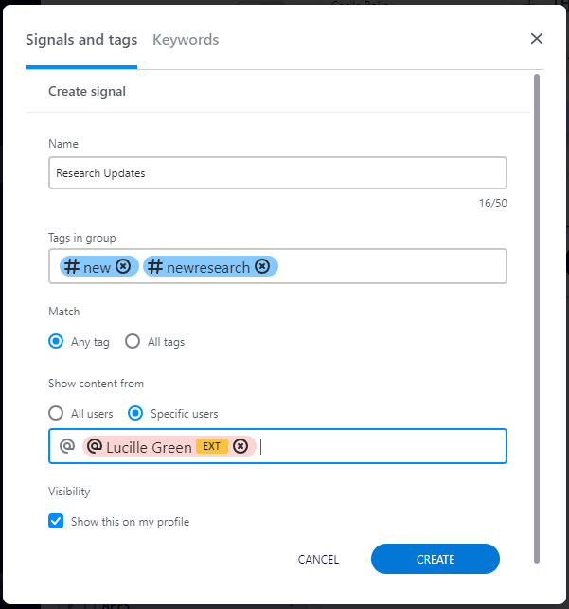The image size is (569, 609).
Task: Select the Any tag match option
Action: point(56,341)
